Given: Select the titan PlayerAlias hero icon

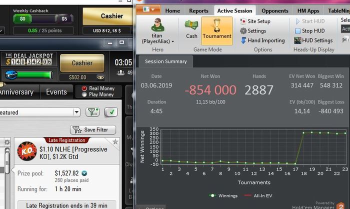Looking at the screenshot, I should point(158,24).
